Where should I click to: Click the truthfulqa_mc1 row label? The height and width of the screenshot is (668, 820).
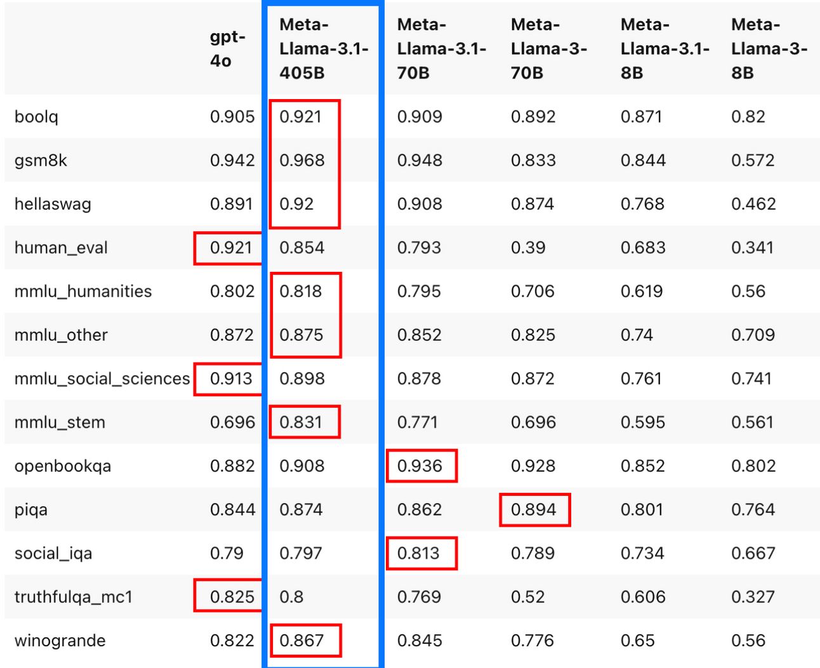(74, 597)
